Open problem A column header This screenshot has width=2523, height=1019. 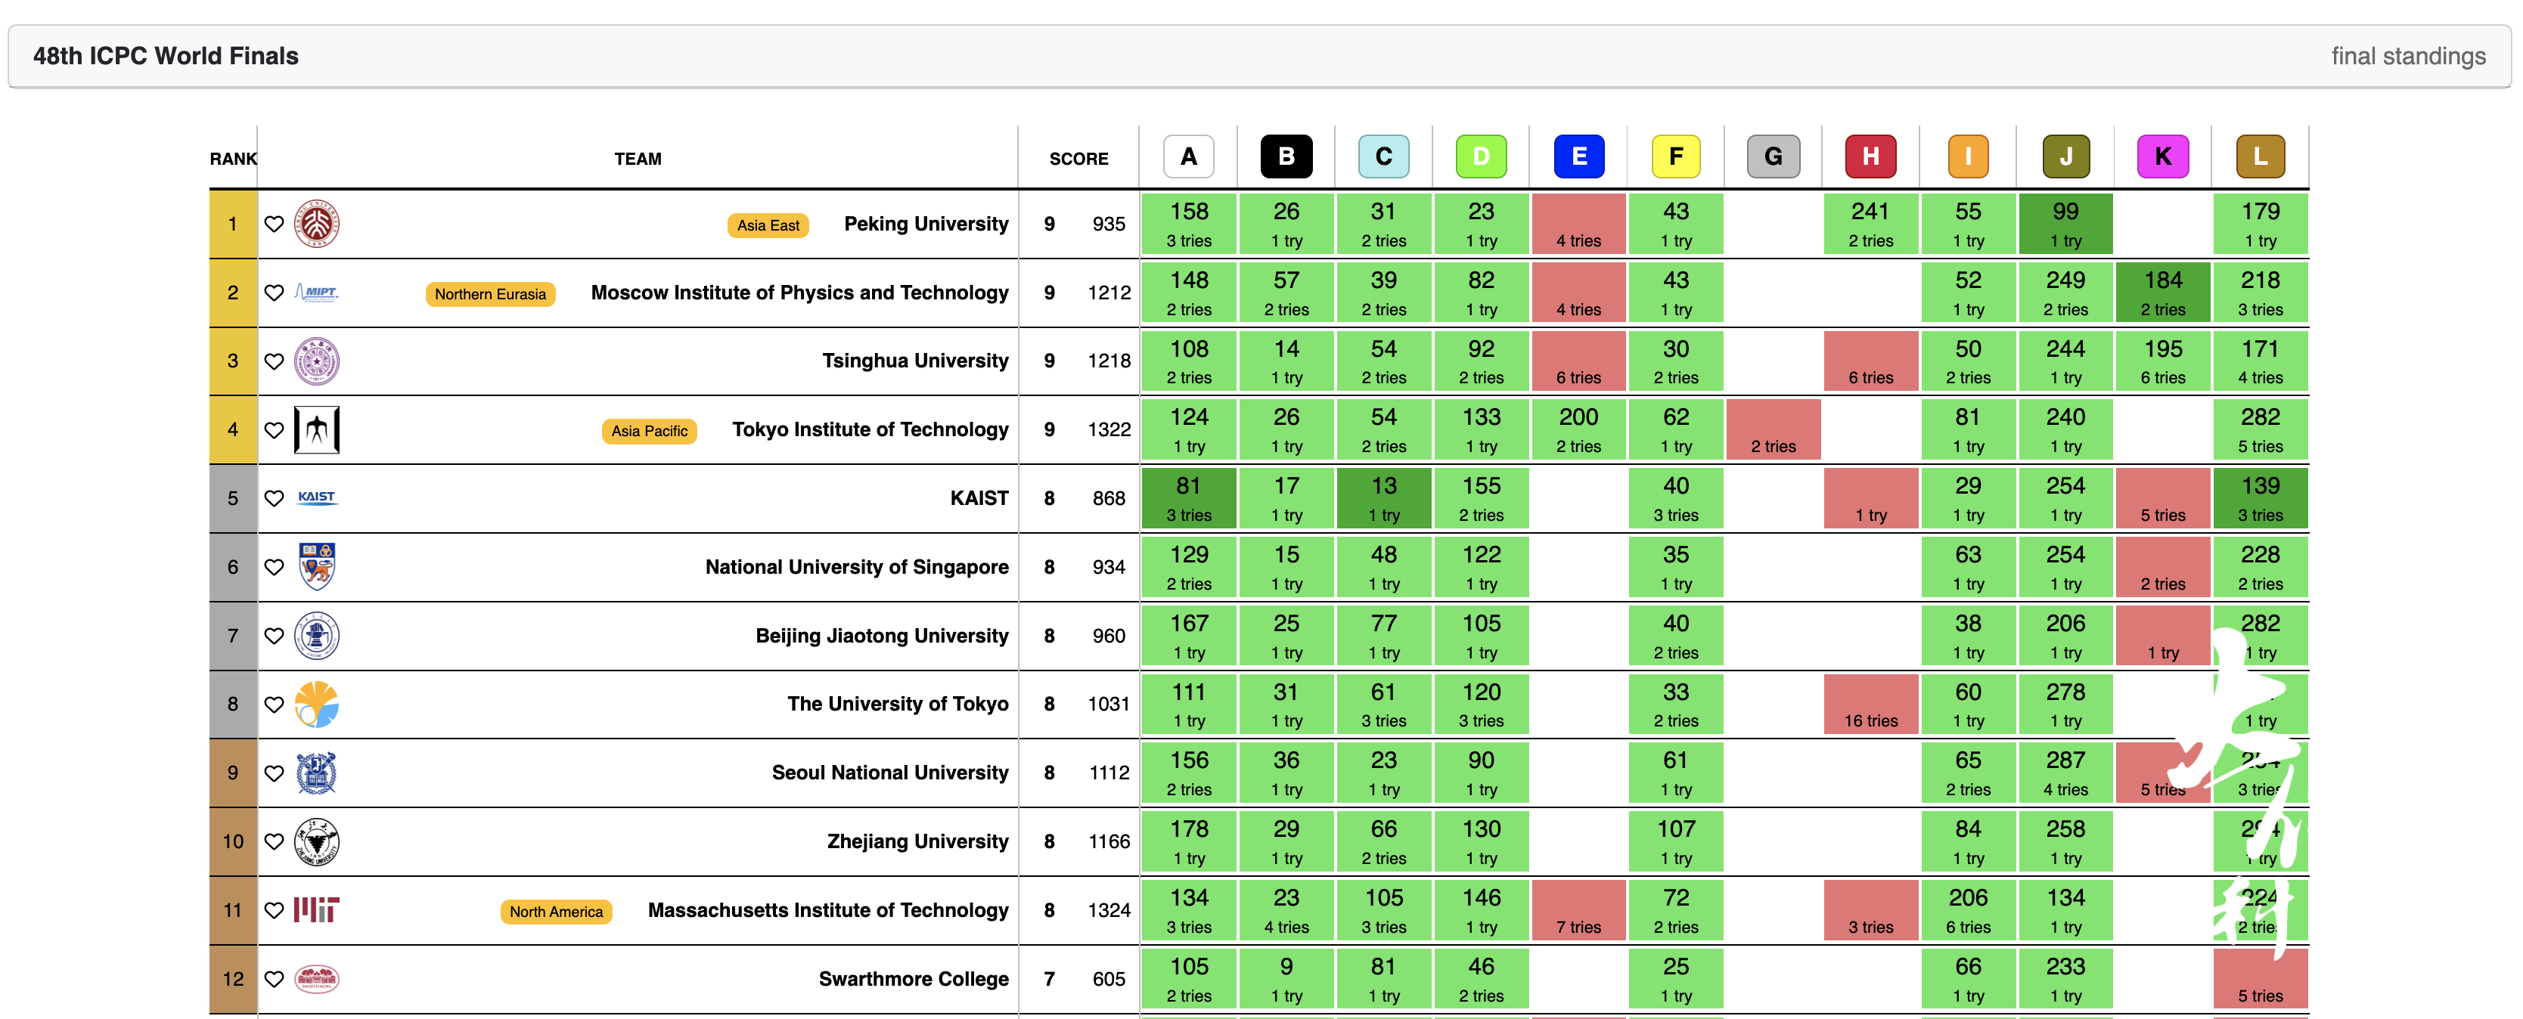pyautogui.click(x=1188, y=156)
